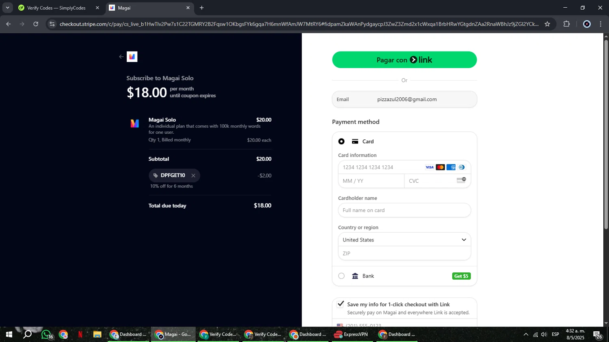Click the browser back button
609x342 pixels.
[x=9, y=24]
